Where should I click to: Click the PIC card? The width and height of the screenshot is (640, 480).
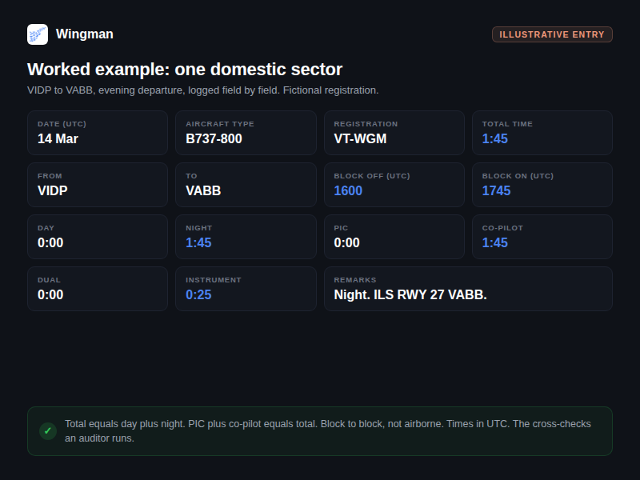394,237
